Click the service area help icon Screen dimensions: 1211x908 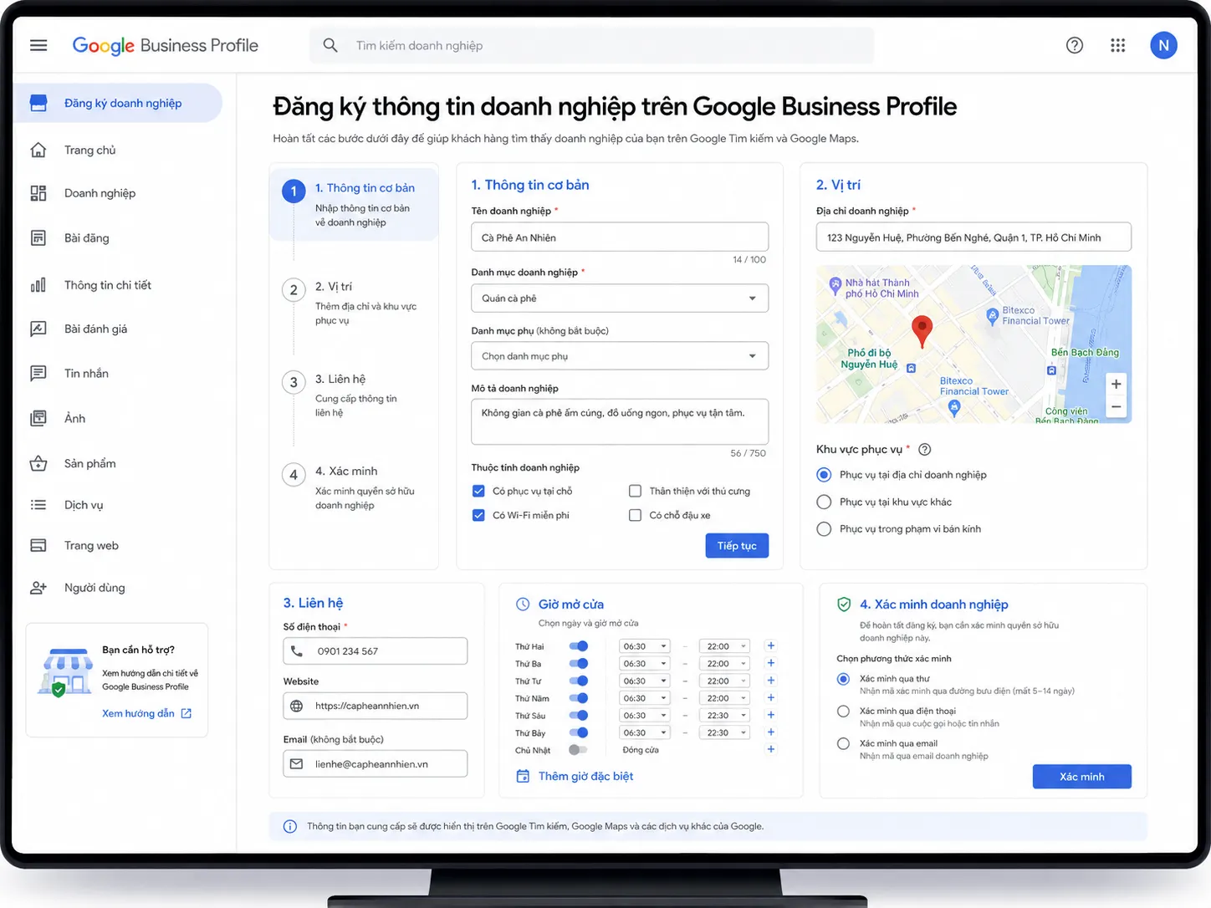[925, 450]
